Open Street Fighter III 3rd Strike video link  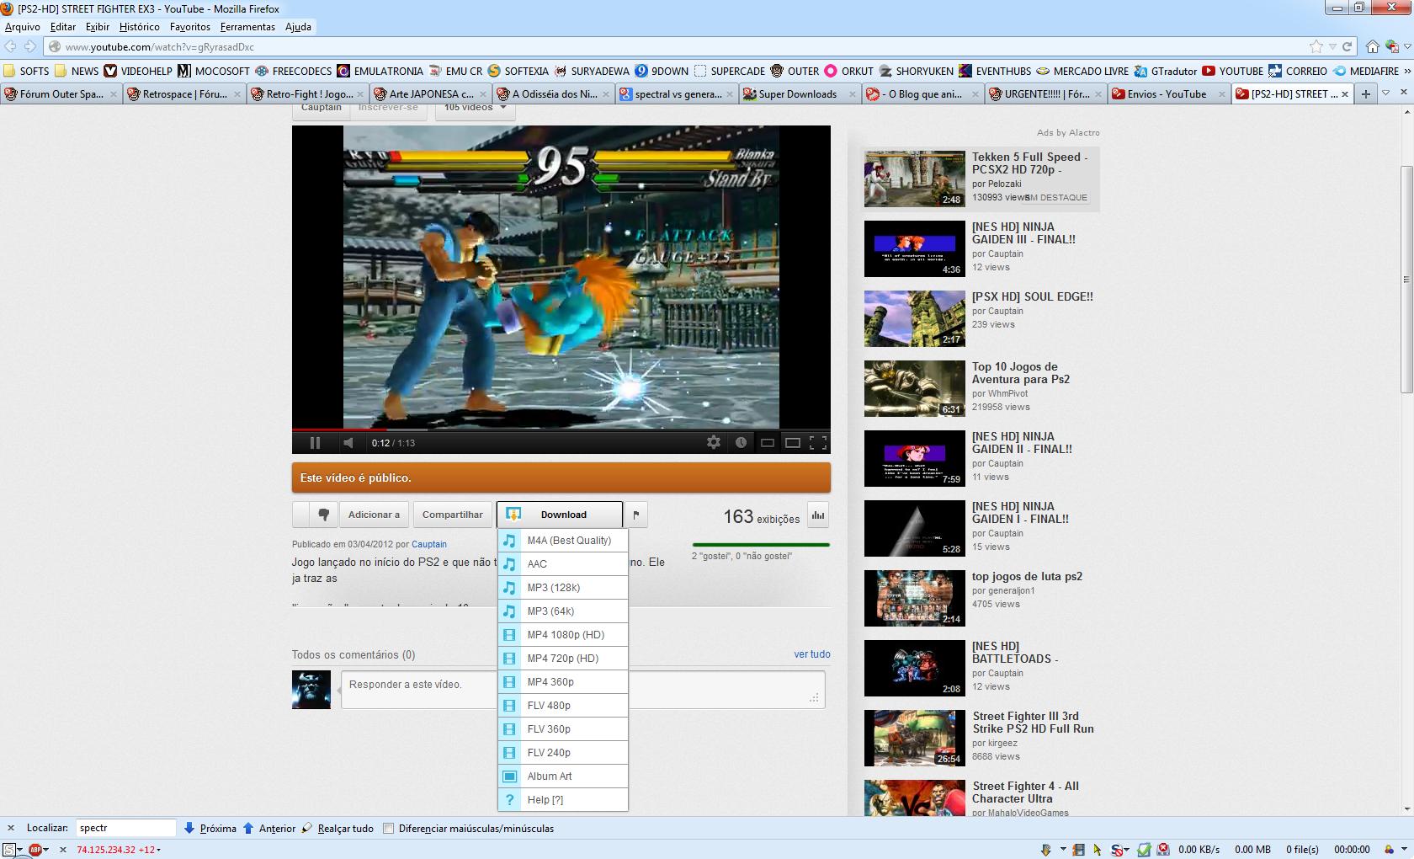pos(1033,723)
